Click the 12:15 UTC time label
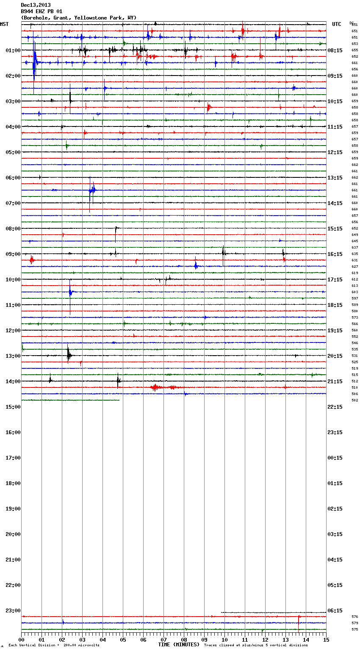Screen dimensions: 360x651 click(335, 152)
